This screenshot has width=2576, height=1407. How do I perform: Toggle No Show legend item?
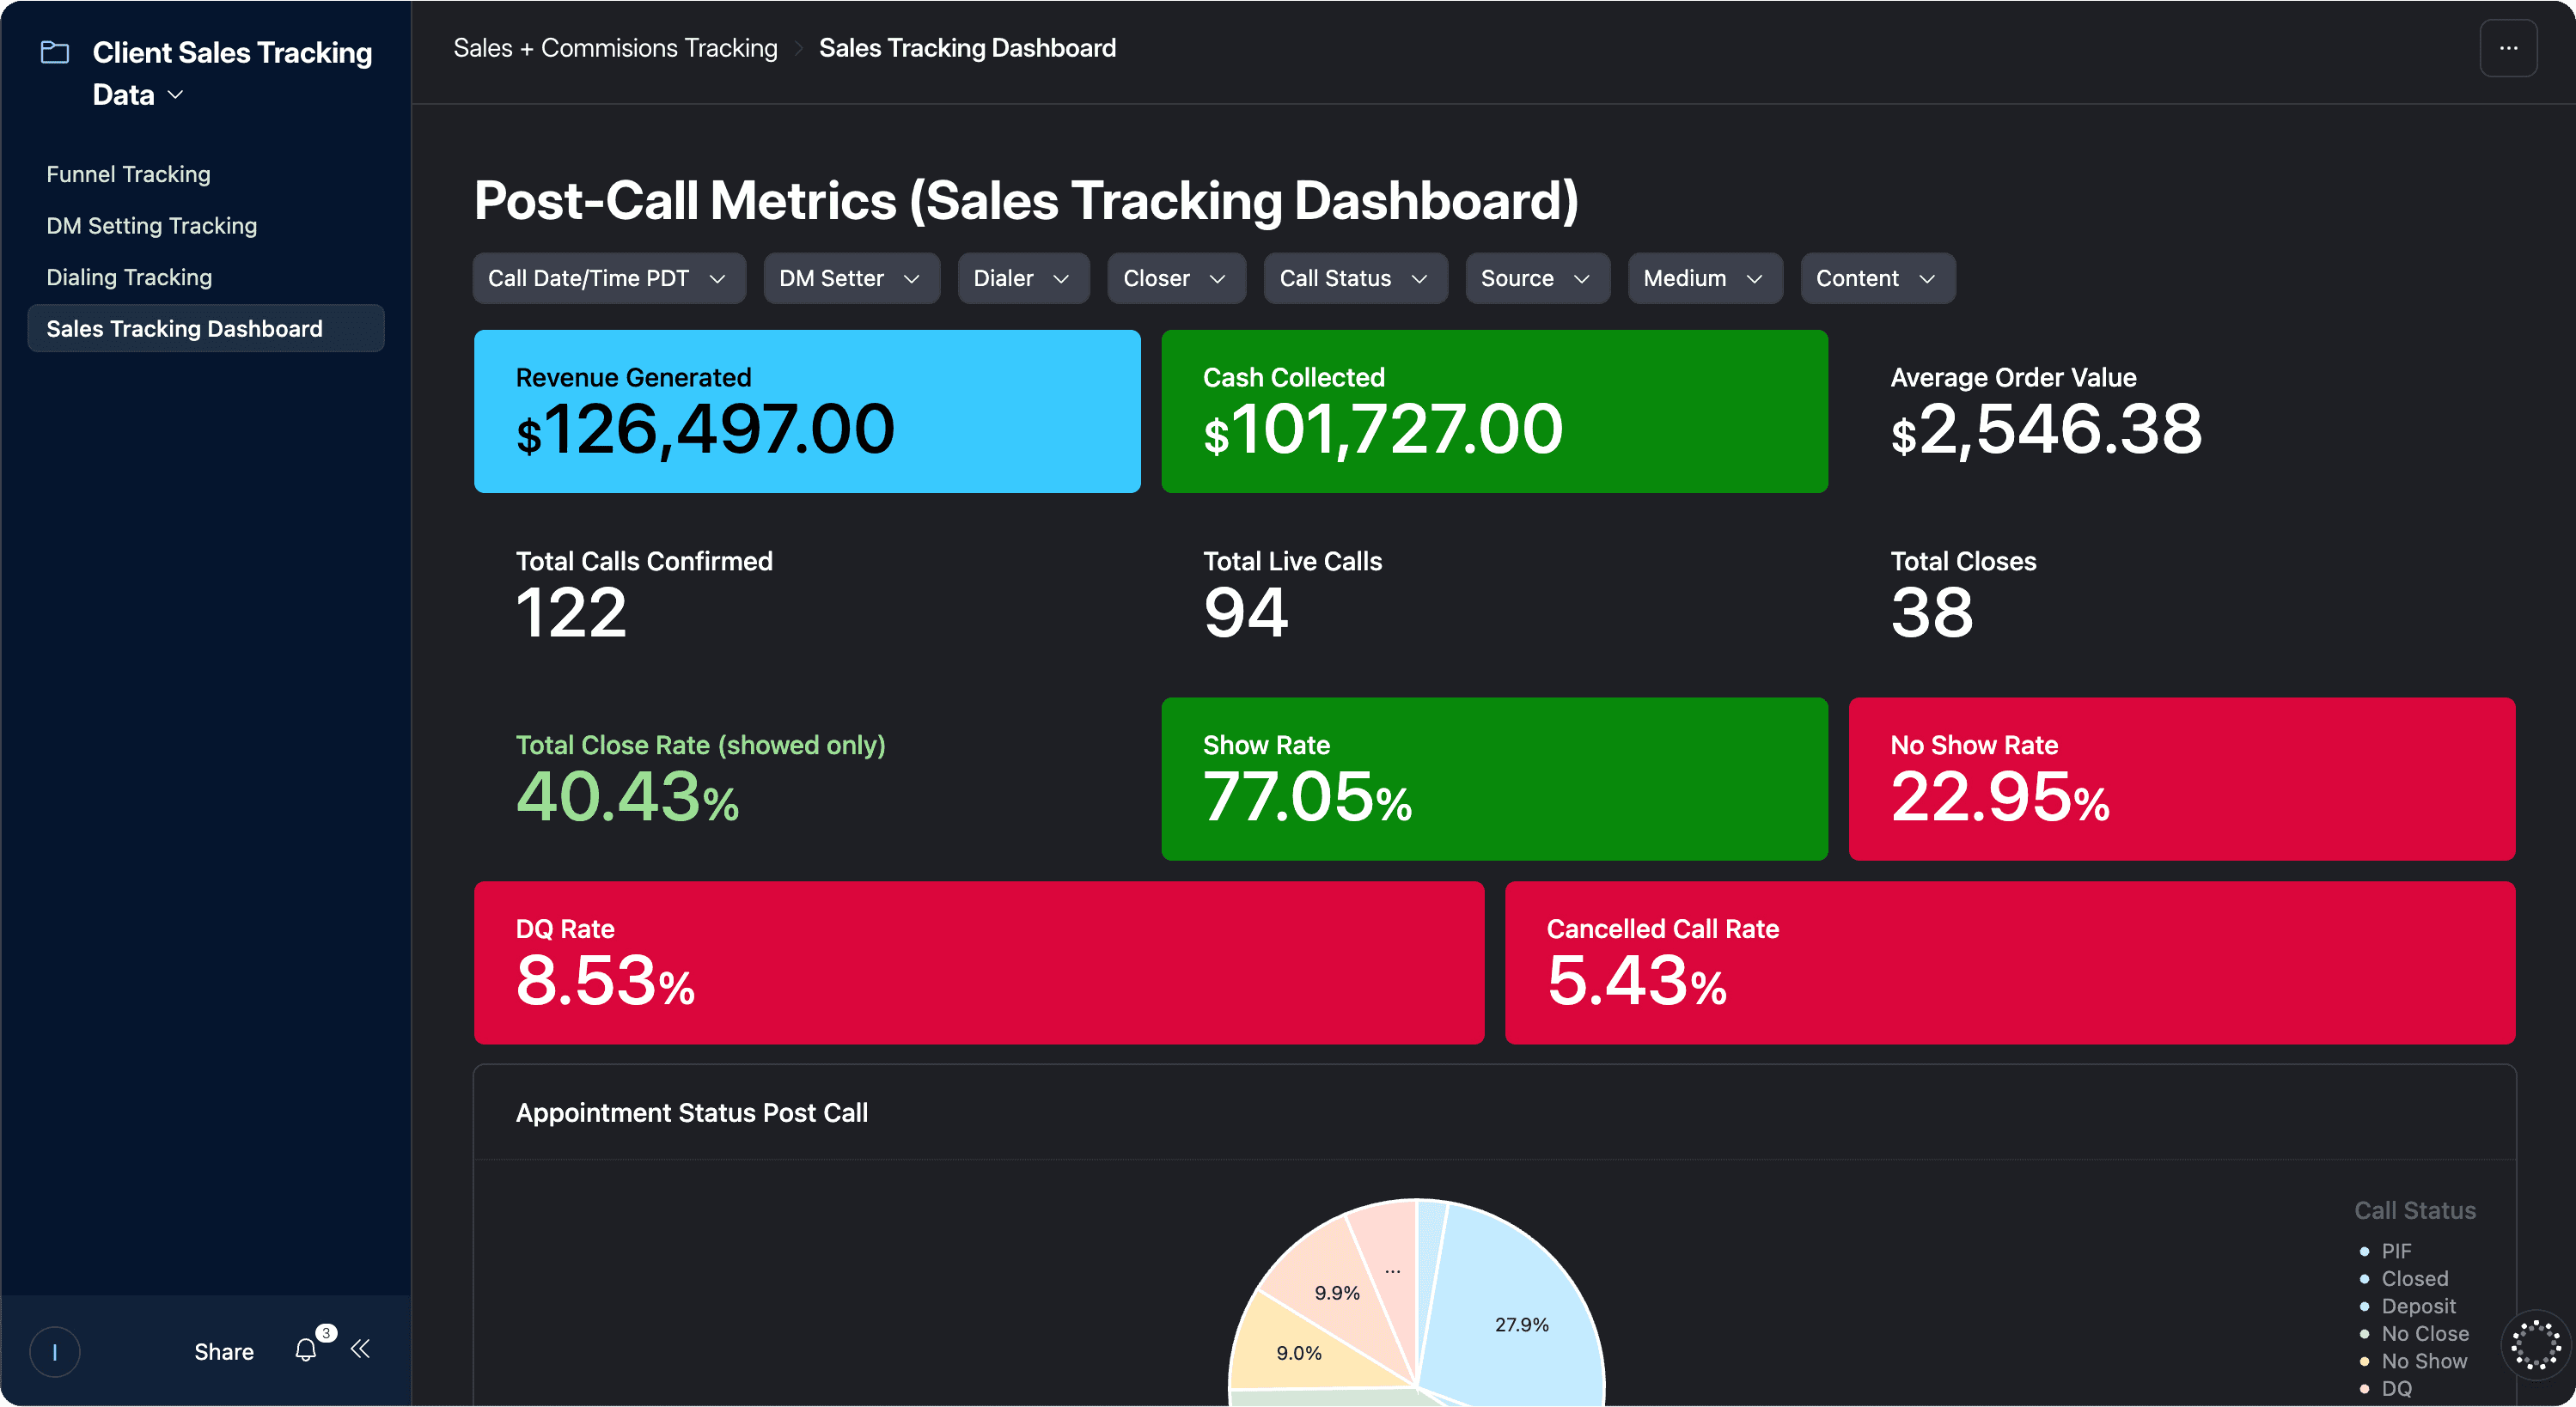pos(2423,1361)
